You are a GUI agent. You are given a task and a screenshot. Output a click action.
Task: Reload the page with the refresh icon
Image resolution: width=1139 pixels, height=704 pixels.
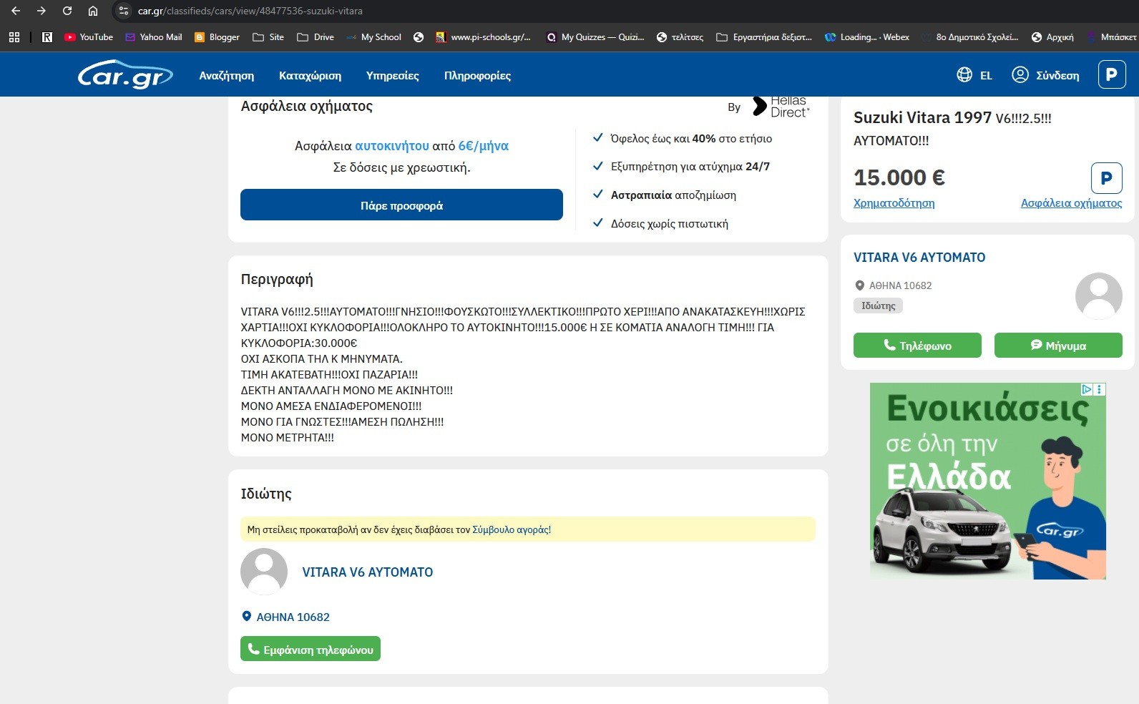67,11
